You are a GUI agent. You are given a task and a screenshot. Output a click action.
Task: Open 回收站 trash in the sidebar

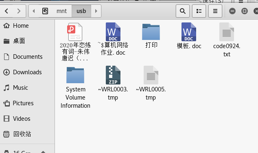point(27,134)
